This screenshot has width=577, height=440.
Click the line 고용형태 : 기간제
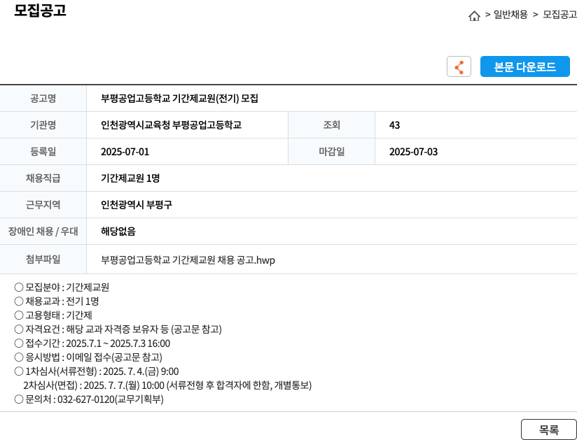(x=53, y=315)
